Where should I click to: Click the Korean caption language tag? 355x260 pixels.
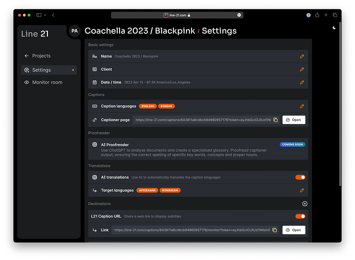tap(166, 106)
